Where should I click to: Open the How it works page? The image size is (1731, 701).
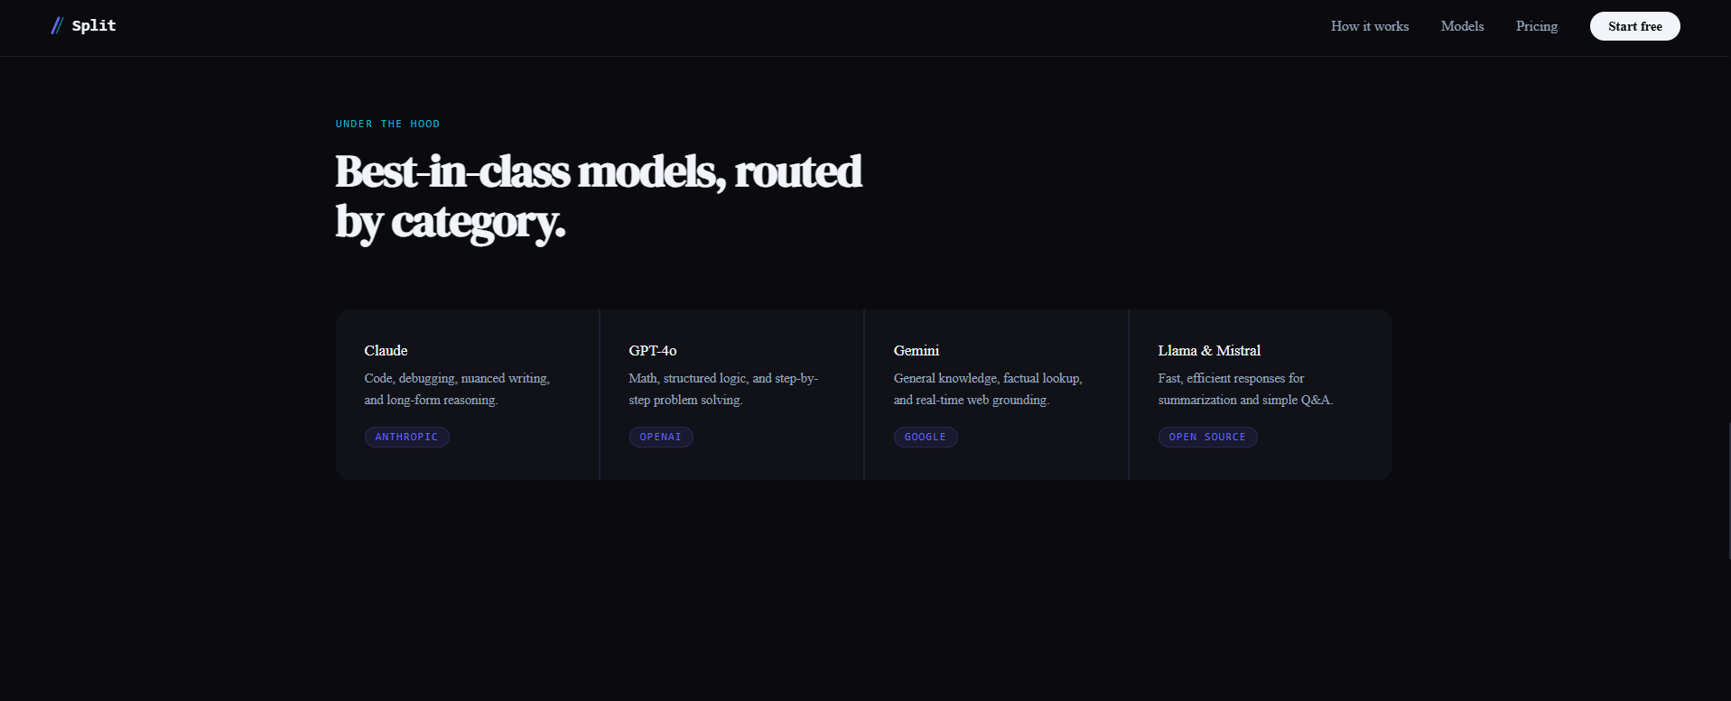pos(1370,26)
